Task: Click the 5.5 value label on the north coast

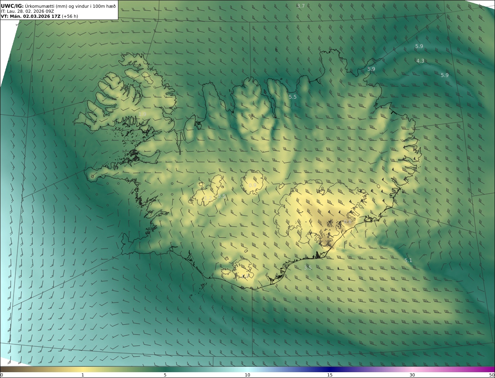Action: [x=293, y=97]
